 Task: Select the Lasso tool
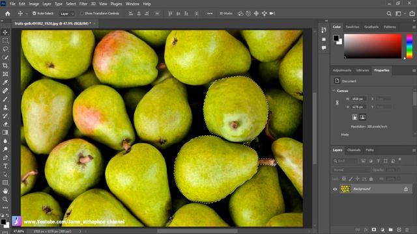click(5, 49)
